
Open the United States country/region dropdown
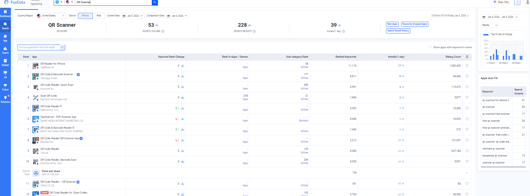pyautogui.click(x=51, y=16)
